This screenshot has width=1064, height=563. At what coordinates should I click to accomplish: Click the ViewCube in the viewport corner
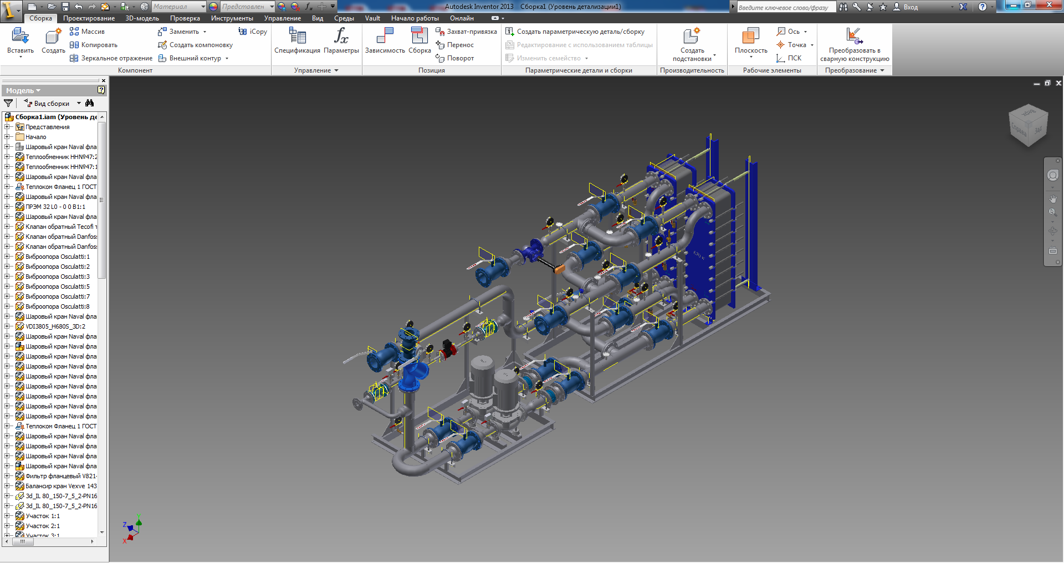click(x=1028, y=125)
